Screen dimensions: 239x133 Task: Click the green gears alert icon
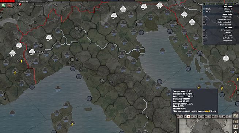point(4,5)
